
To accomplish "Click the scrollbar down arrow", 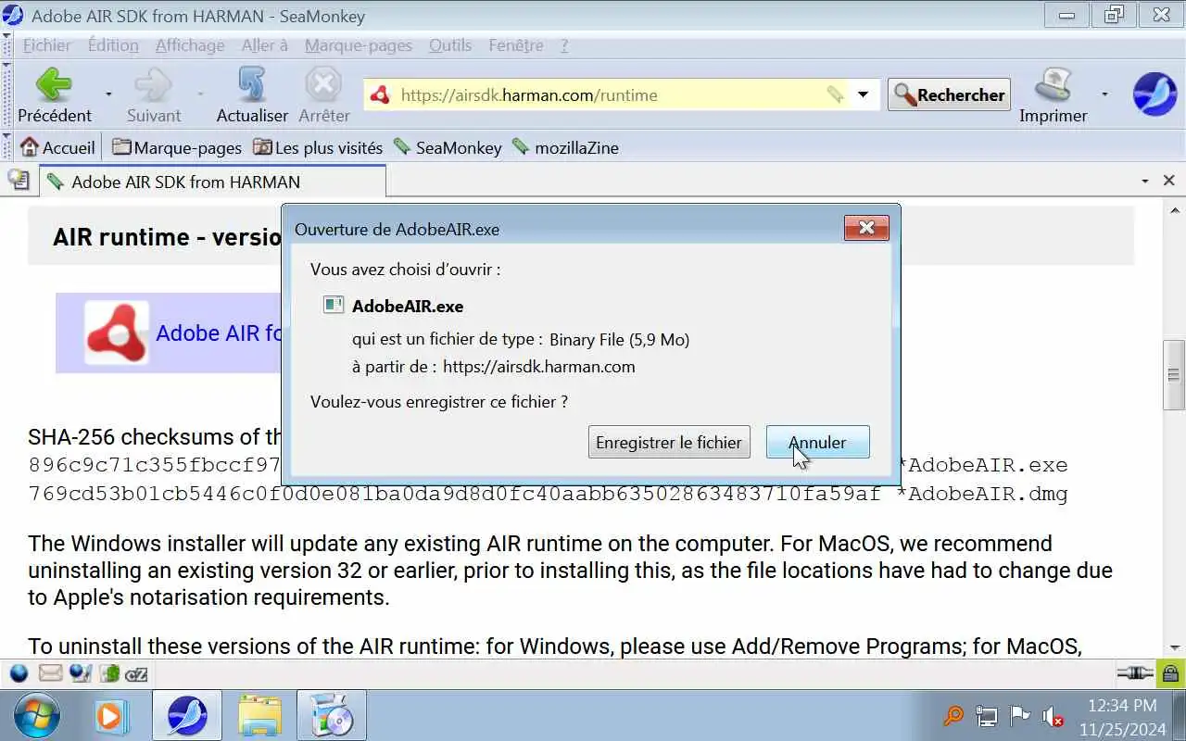I will 1174,647.
